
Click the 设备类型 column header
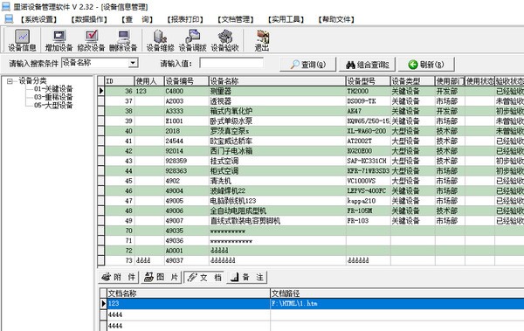point(412,81)
